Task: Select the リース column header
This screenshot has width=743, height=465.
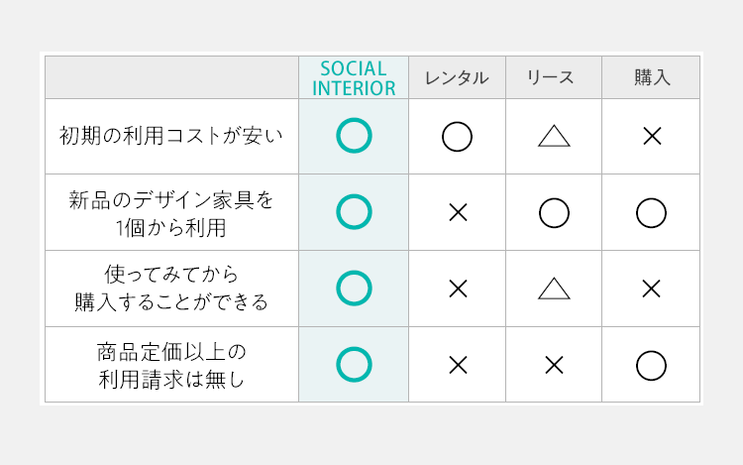Action: (551, 77)
